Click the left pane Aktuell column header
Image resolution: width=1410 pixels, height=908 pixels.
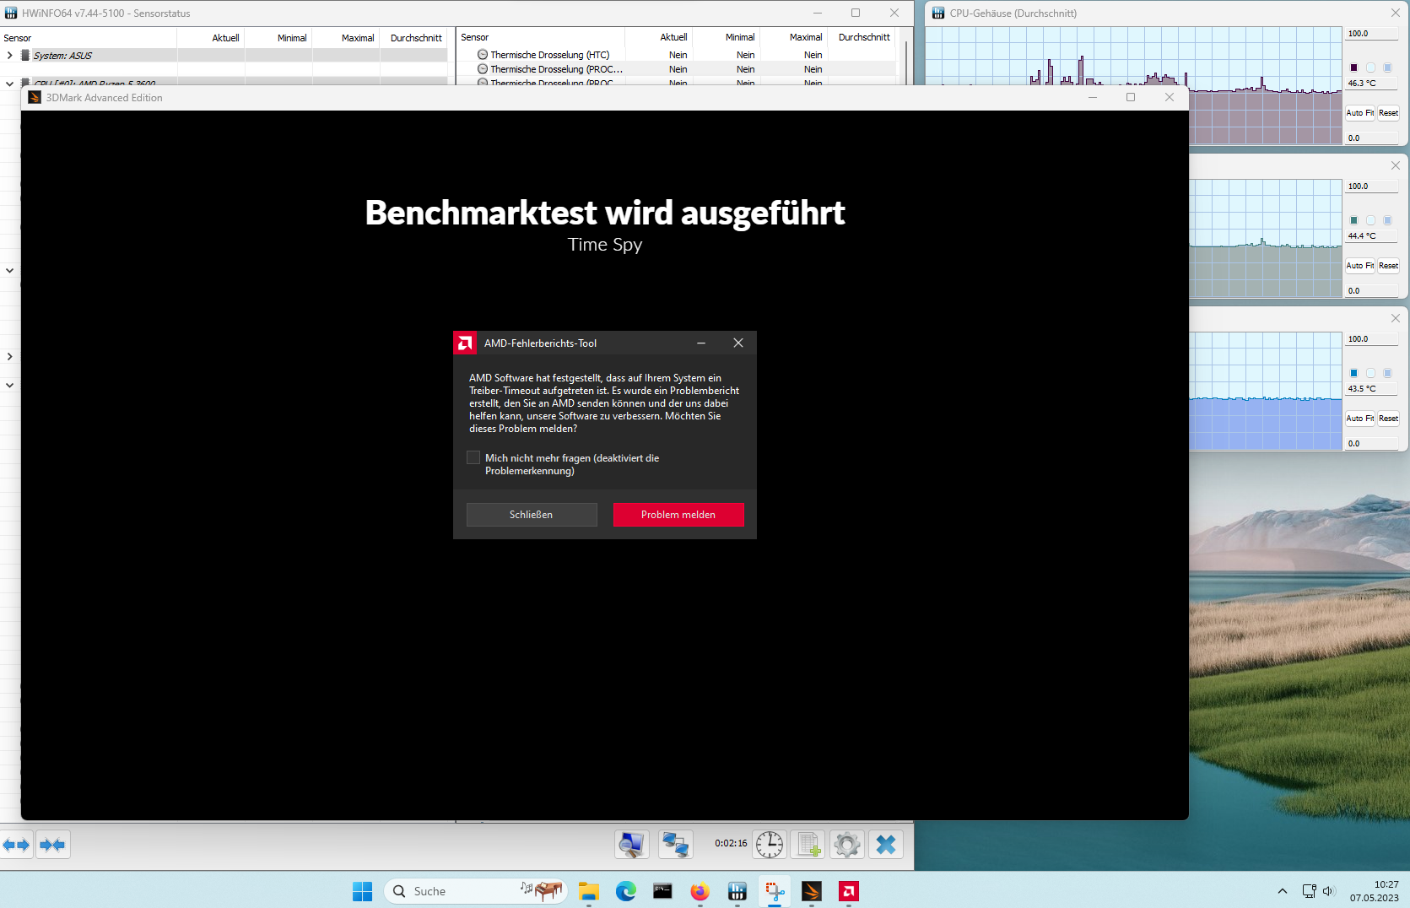pos(211,38)
